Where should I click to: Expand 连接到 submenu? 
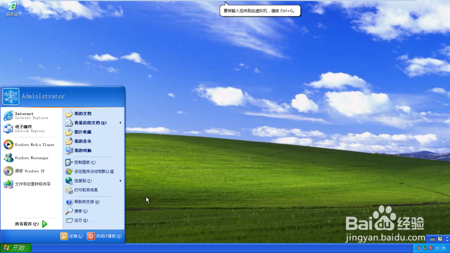(x=94, y=181)
